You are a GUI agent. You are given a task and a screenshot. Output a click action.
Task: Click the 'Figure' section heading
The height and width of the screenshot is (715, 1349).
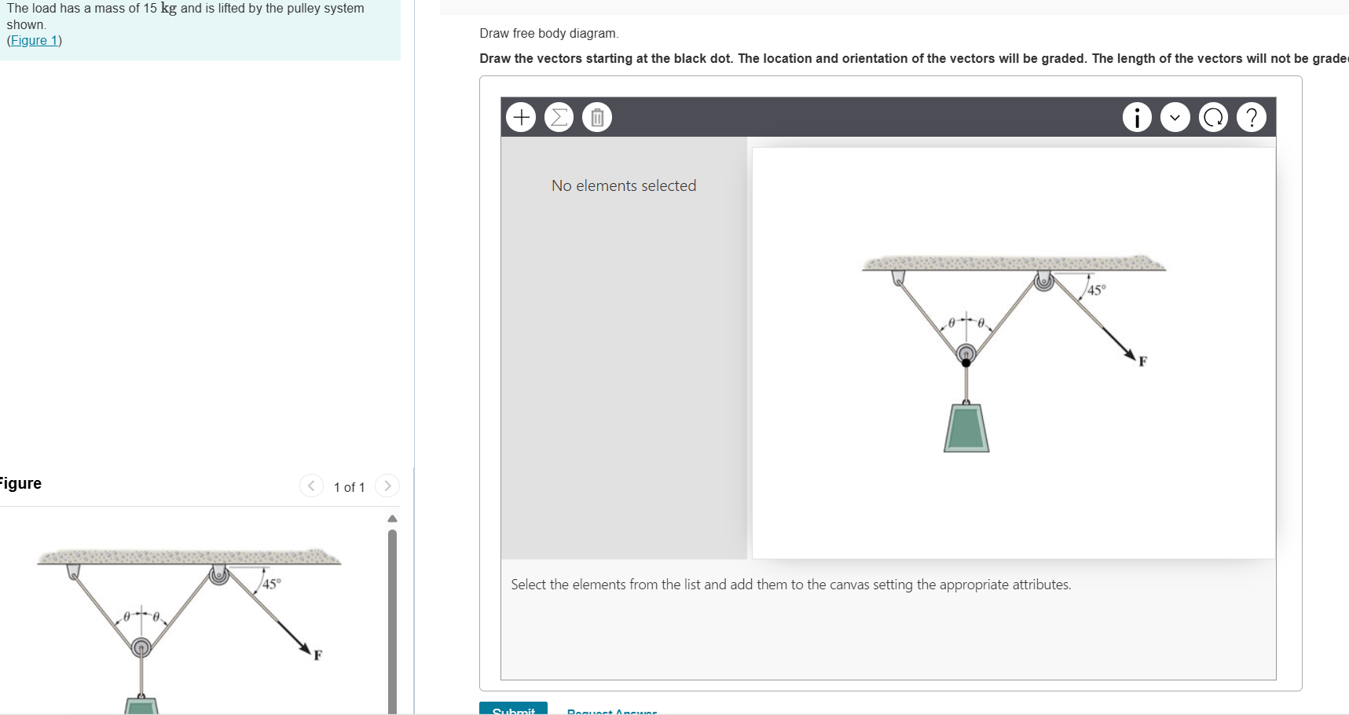[x=20, y=483]
